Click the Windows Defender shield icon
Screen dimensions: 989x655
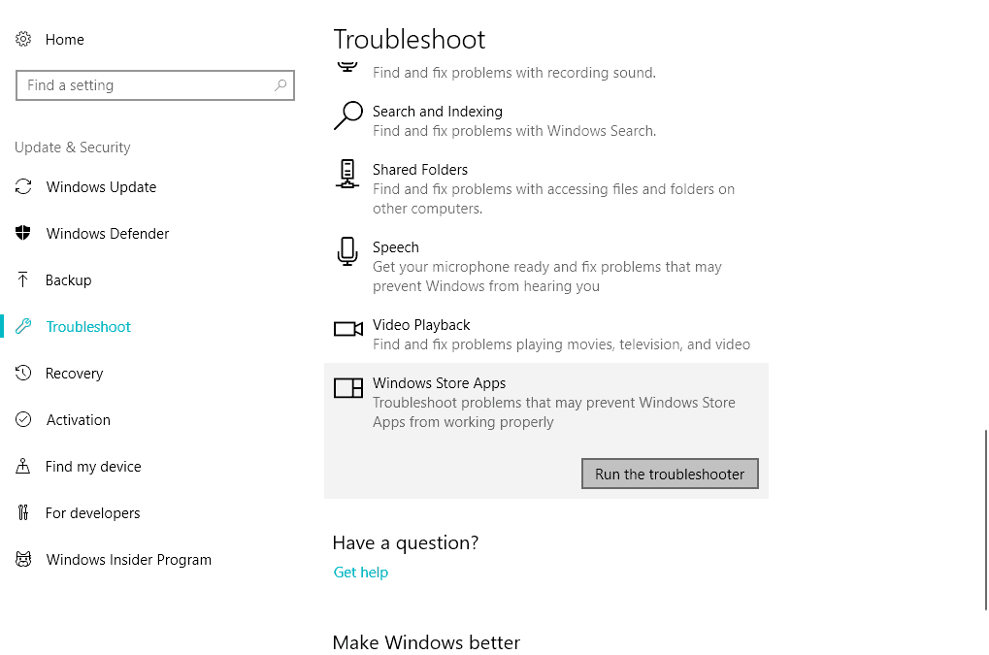[22, 233]
